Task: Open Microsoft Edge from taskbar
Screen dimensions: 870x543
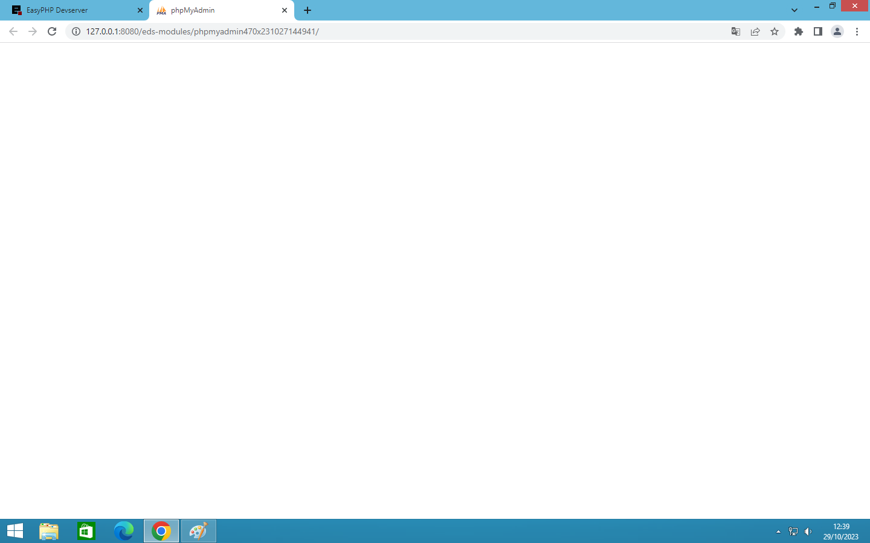Action: tap(124, 531)
